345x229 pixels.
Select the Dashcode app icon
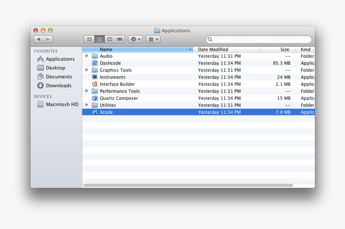[x=95, y=63]
